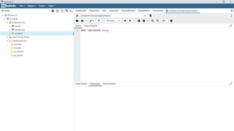This screenshot has width=234, height=131.
Task: Open save options dropdown arrow
Action: (86, 21)
